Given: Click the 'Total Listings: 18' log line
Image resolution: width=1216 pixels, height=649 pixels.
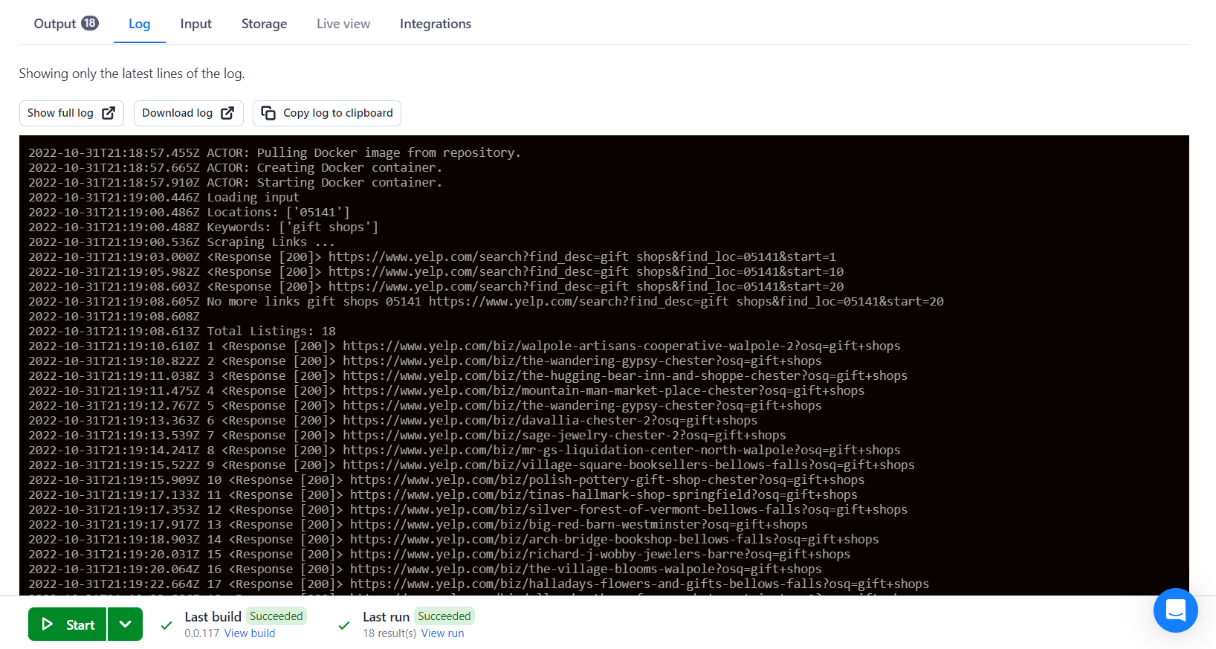Looking at the screenshot, I should tap(182, 332).
